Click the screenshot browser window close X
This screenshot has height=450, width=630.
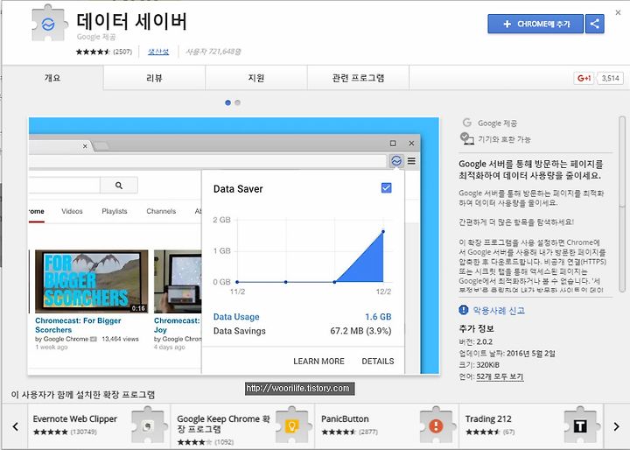(411, 144)
